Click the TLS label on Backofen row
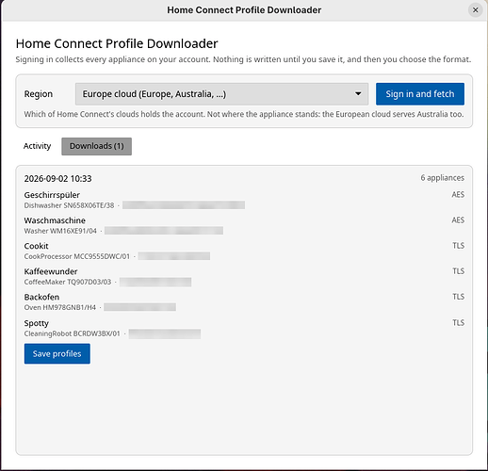The image size is (488, 471). click(459, 297)
